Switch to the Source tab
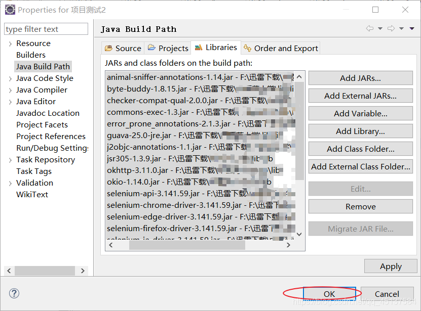Image resolution: width=421 pixels, height=311 pixels. [123, 48]
